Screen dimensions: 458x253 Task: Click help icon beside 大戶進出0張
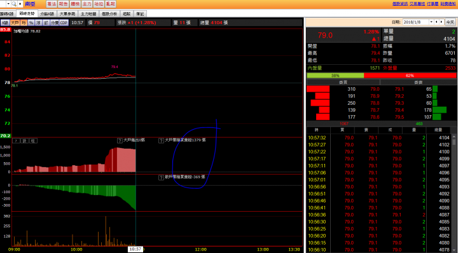(x=120, y=140)
